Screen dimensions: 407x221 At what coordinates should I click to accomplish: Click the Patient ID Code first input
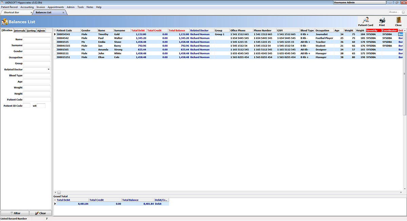click(26, 106)
